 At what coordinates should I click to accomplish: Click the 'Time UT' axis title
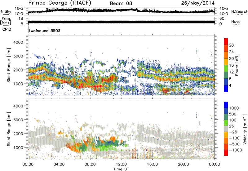click(x=121, y=169)
